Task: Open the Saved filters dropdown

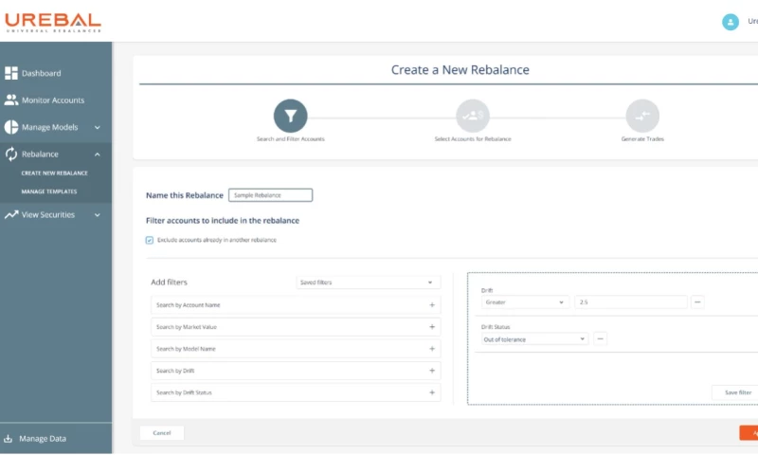Action: [368, 282]
